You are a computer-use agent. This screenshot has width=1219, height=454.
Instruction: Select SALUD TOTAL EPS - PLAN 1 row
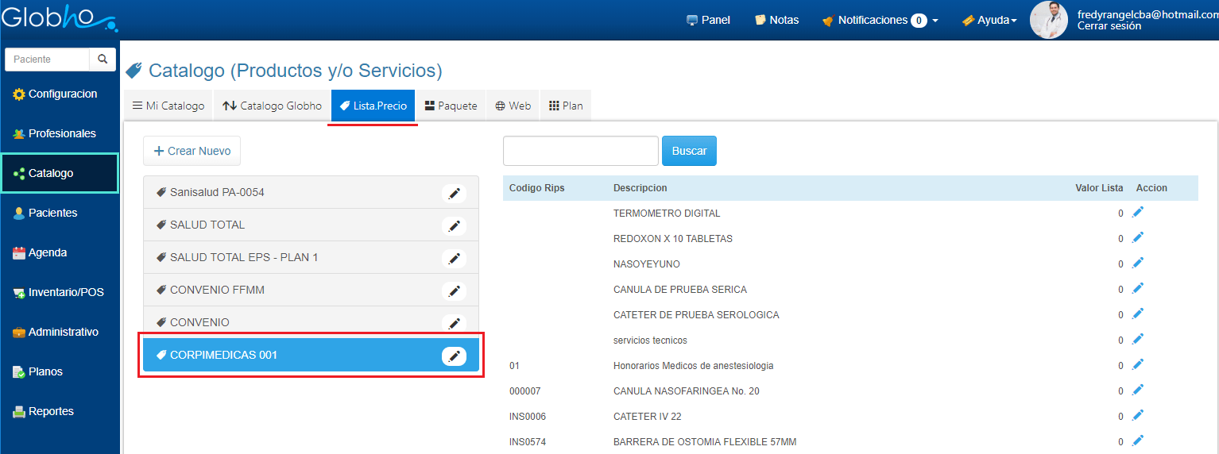pos(311,258)
